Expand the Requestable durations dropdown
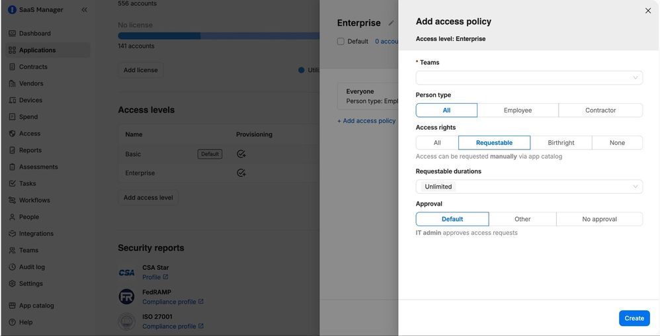The height and width of the screenshot is (336, 660). click(x=528, y=187)
